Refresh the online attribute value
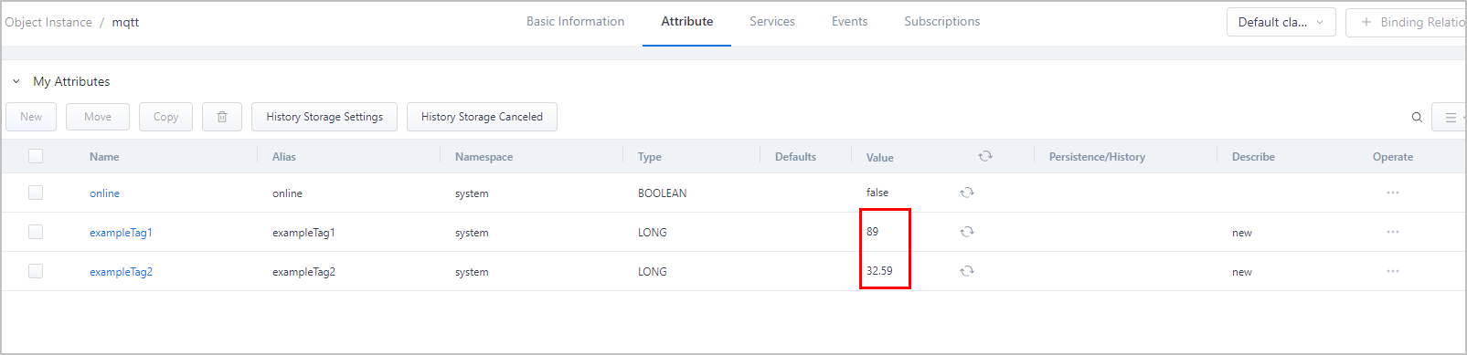Screen dimensions: 1467x355 click(x=967, y=193)
